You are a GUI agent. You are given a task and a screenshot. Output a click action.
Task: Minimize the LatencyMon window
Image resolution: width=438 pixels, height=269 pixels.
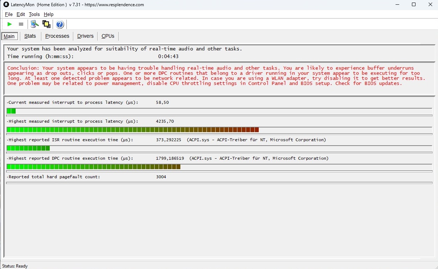[397, 5]
